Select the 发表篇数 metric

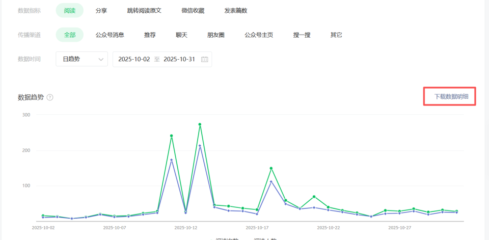236,11
